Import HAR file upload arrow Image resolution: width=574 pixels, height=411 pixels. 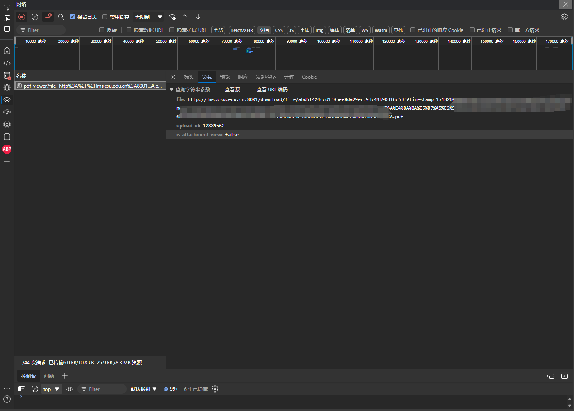click(x=185, y=17)
